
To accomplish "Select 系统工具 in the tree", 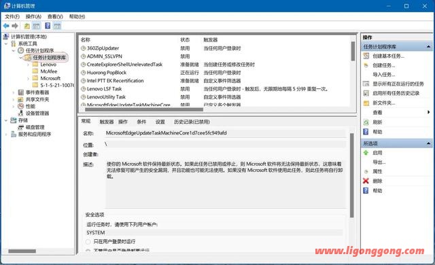I will pyautogui.click(x=27, y=43).
